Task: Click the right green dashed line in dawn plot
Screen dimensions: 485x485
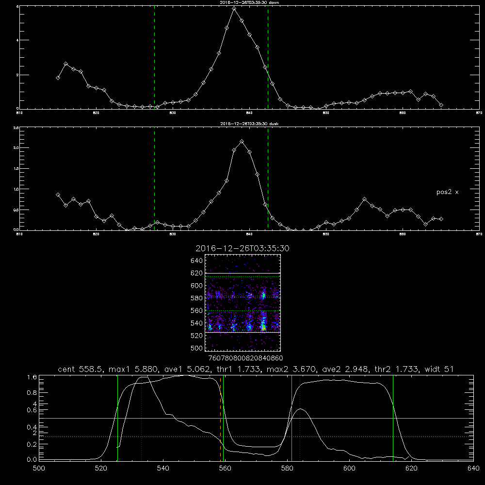Action: (x=268, y=57)
